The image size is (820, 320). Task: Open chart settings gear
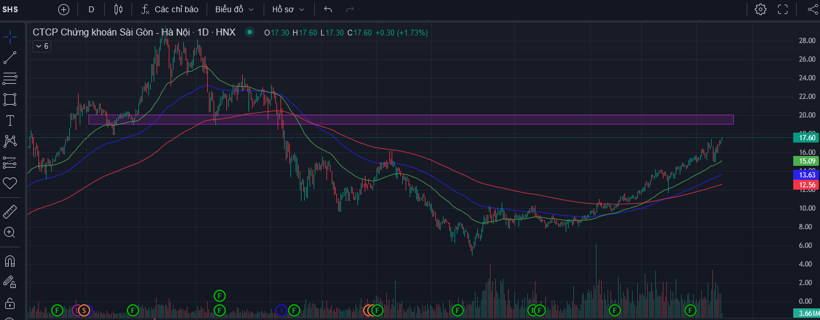click(x=761, y=9)
